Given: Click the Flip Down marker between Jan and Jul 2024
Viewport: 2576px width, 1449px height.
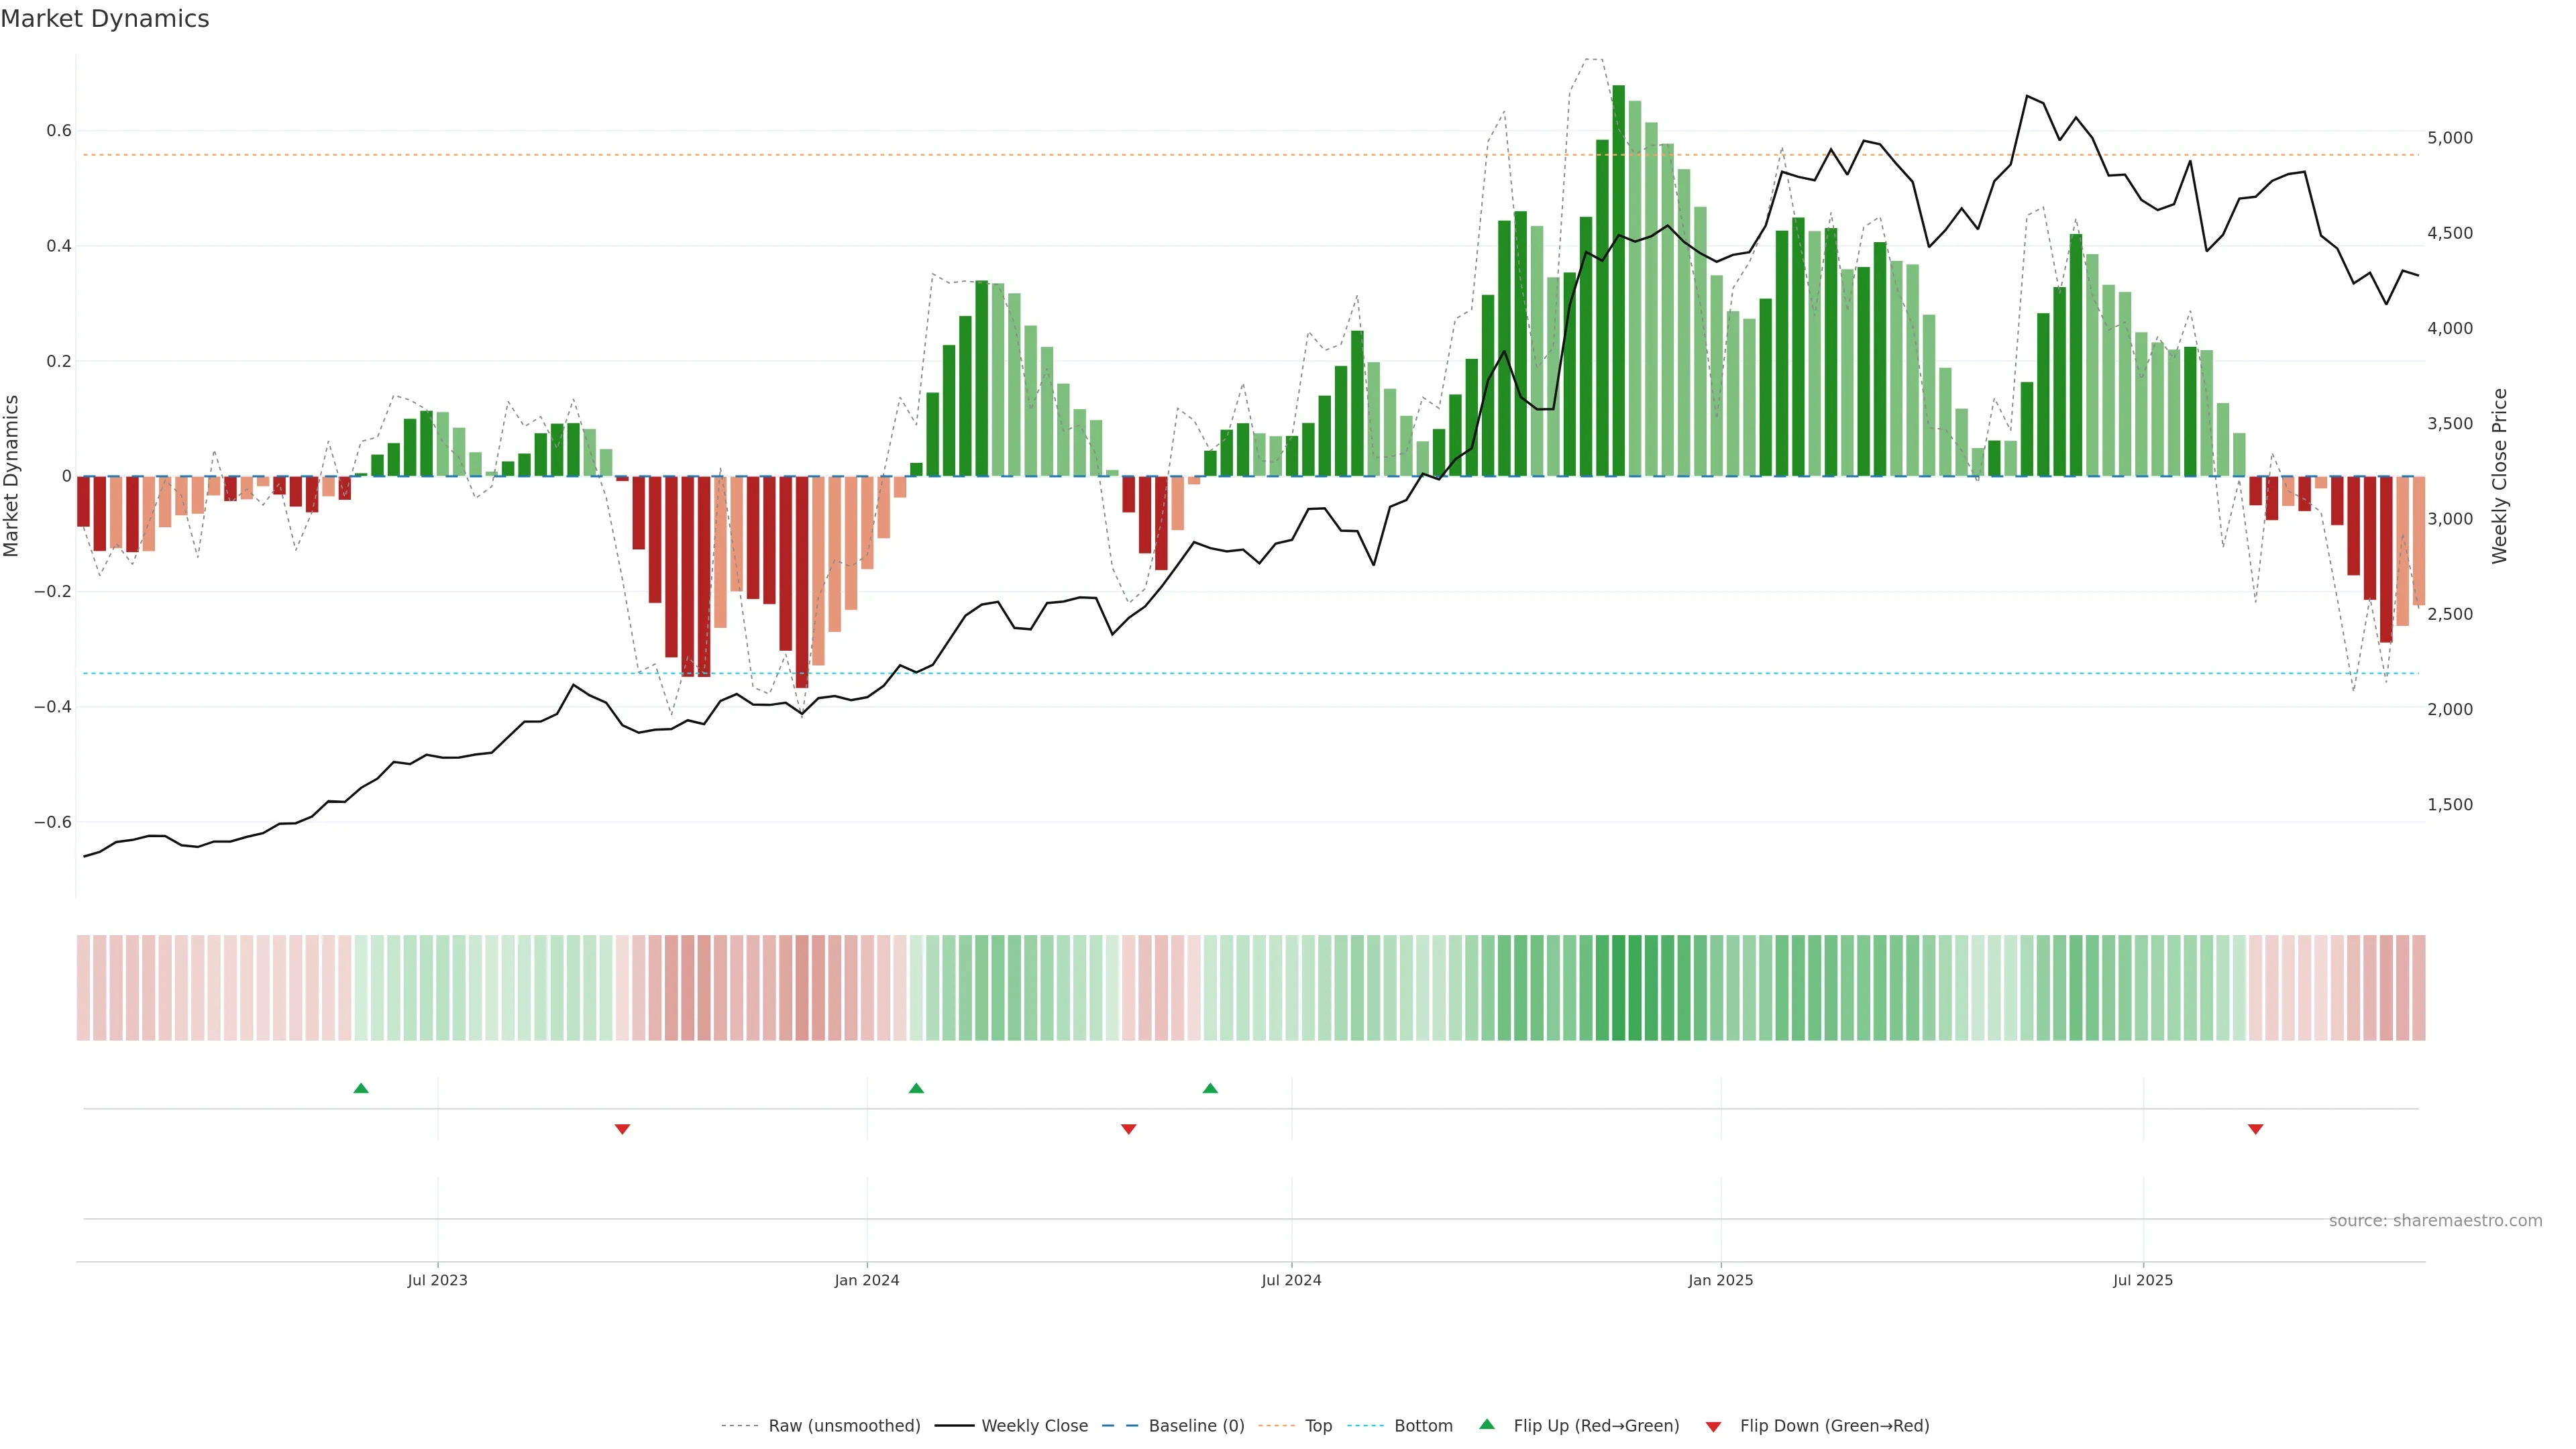Looking at the screenshot, I should [1129, 1129].
